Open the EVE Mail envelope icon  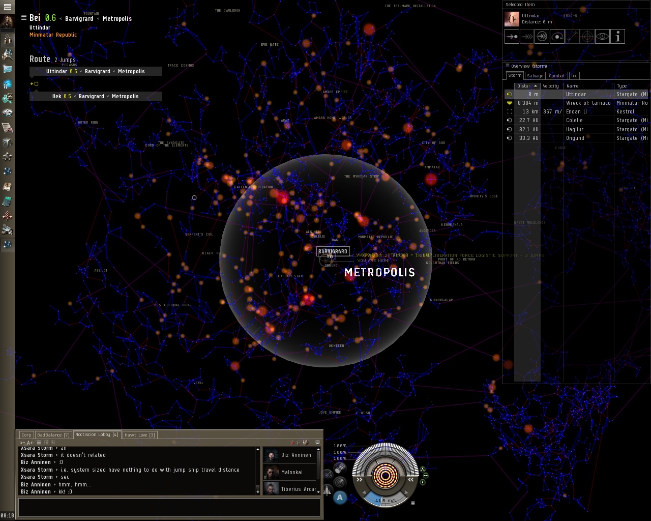coord(7,69)
